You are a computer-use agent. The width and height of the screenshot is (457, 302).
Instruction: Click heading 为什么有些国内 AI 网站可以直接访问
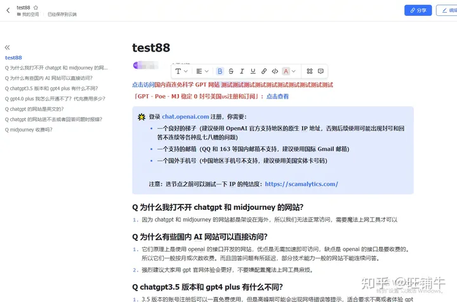coord(200,237)
